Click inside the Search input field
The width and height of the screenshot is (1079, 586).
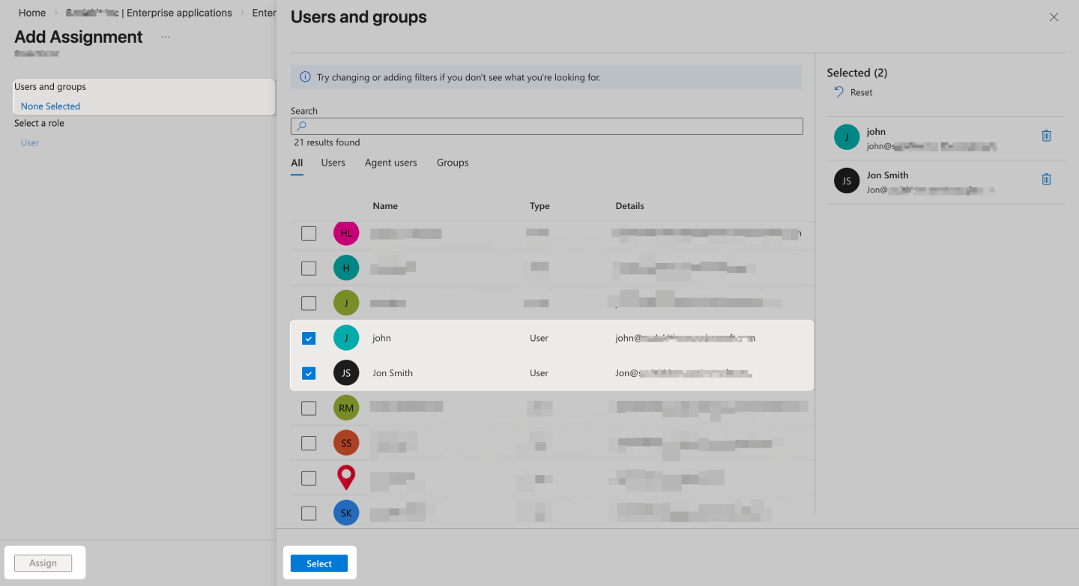pyautogui.click(x=545, y=125)
